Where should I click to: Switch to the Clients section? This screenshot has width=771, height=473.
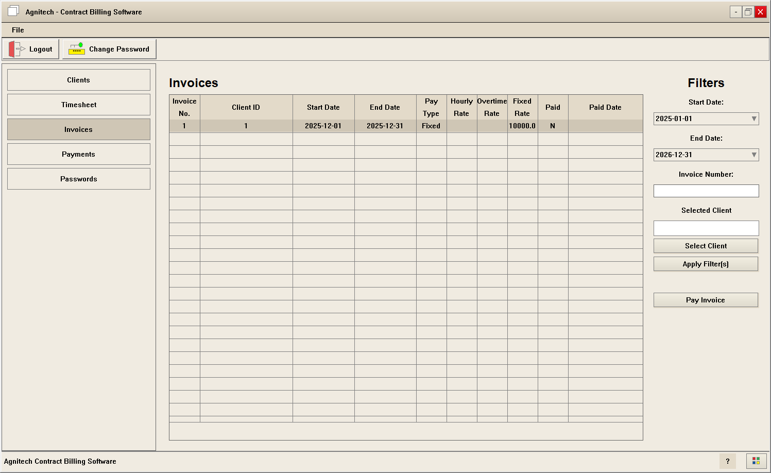78,80
